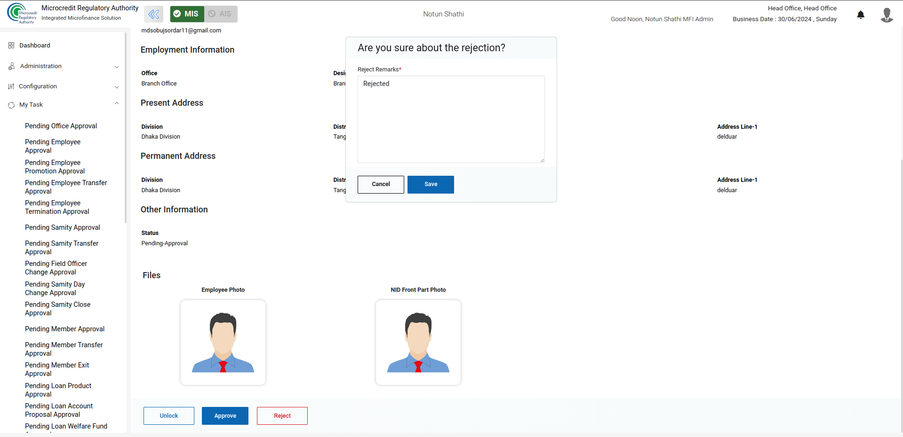
Task: Click in the Reject Remarks text area
Action: pos(451,119)
